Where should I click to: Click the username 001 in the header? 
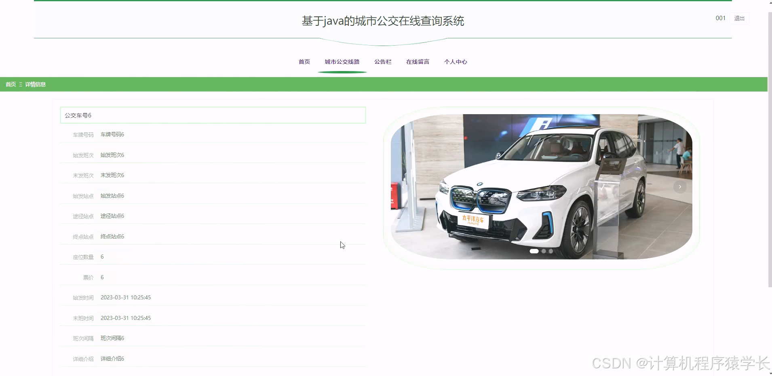(x=720, y=18)
